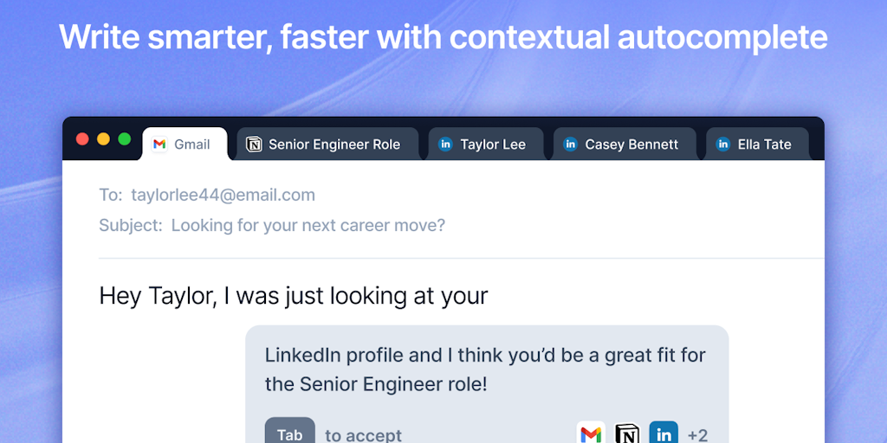
Task: Click the Gmail logo icon in the first tab
Action: pyautogui.click(x=159, y=144)
